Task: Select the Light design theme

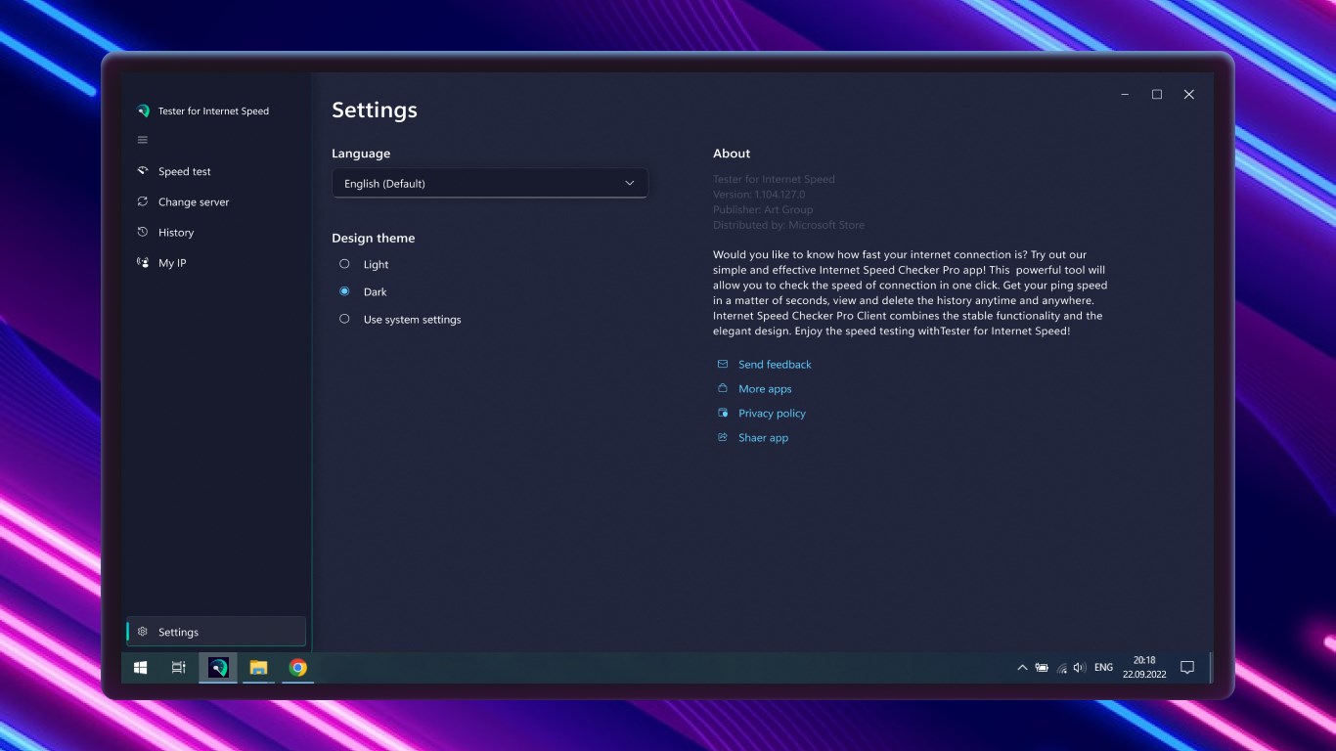Action: pyautogui.click(x=344, y=264)
